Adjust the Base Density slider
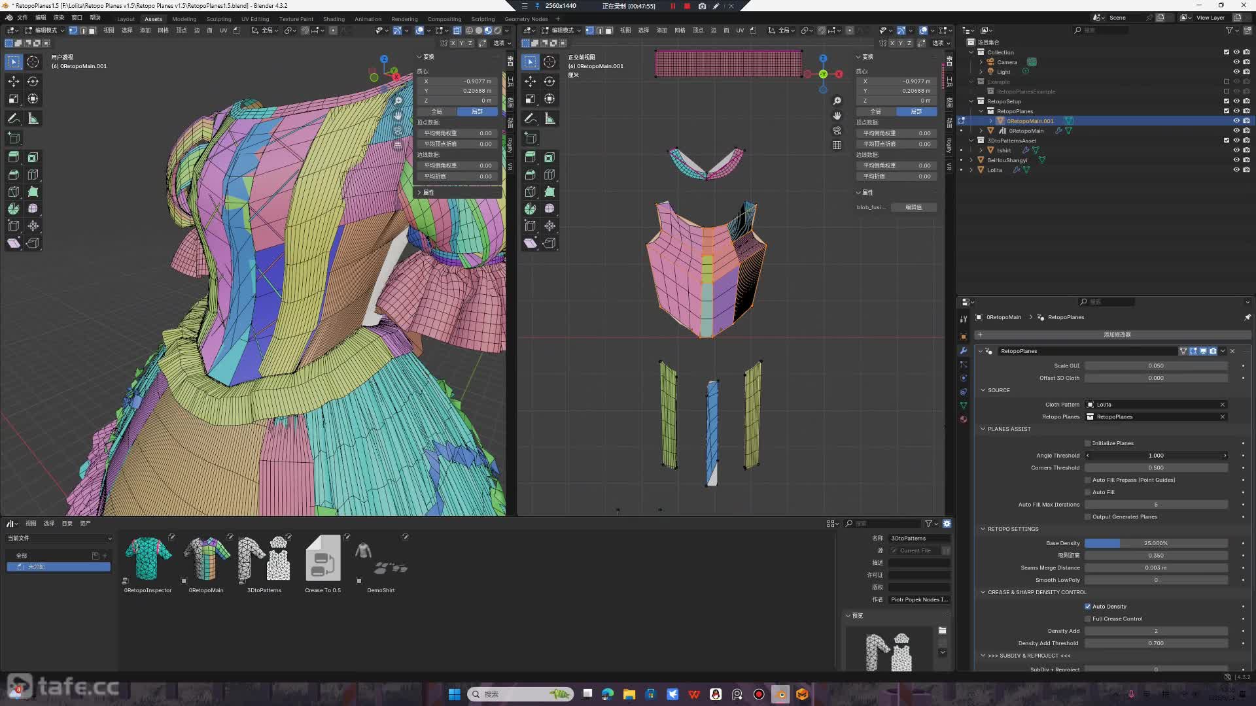1256x706 pixels. (1156, 543)
